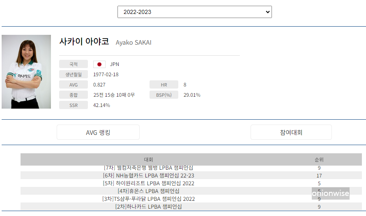Image resolution: width=366 pixels, height=216 pixels.
Task: Click rank 17 in NH농협카드 row
Action: coord(319,176)
